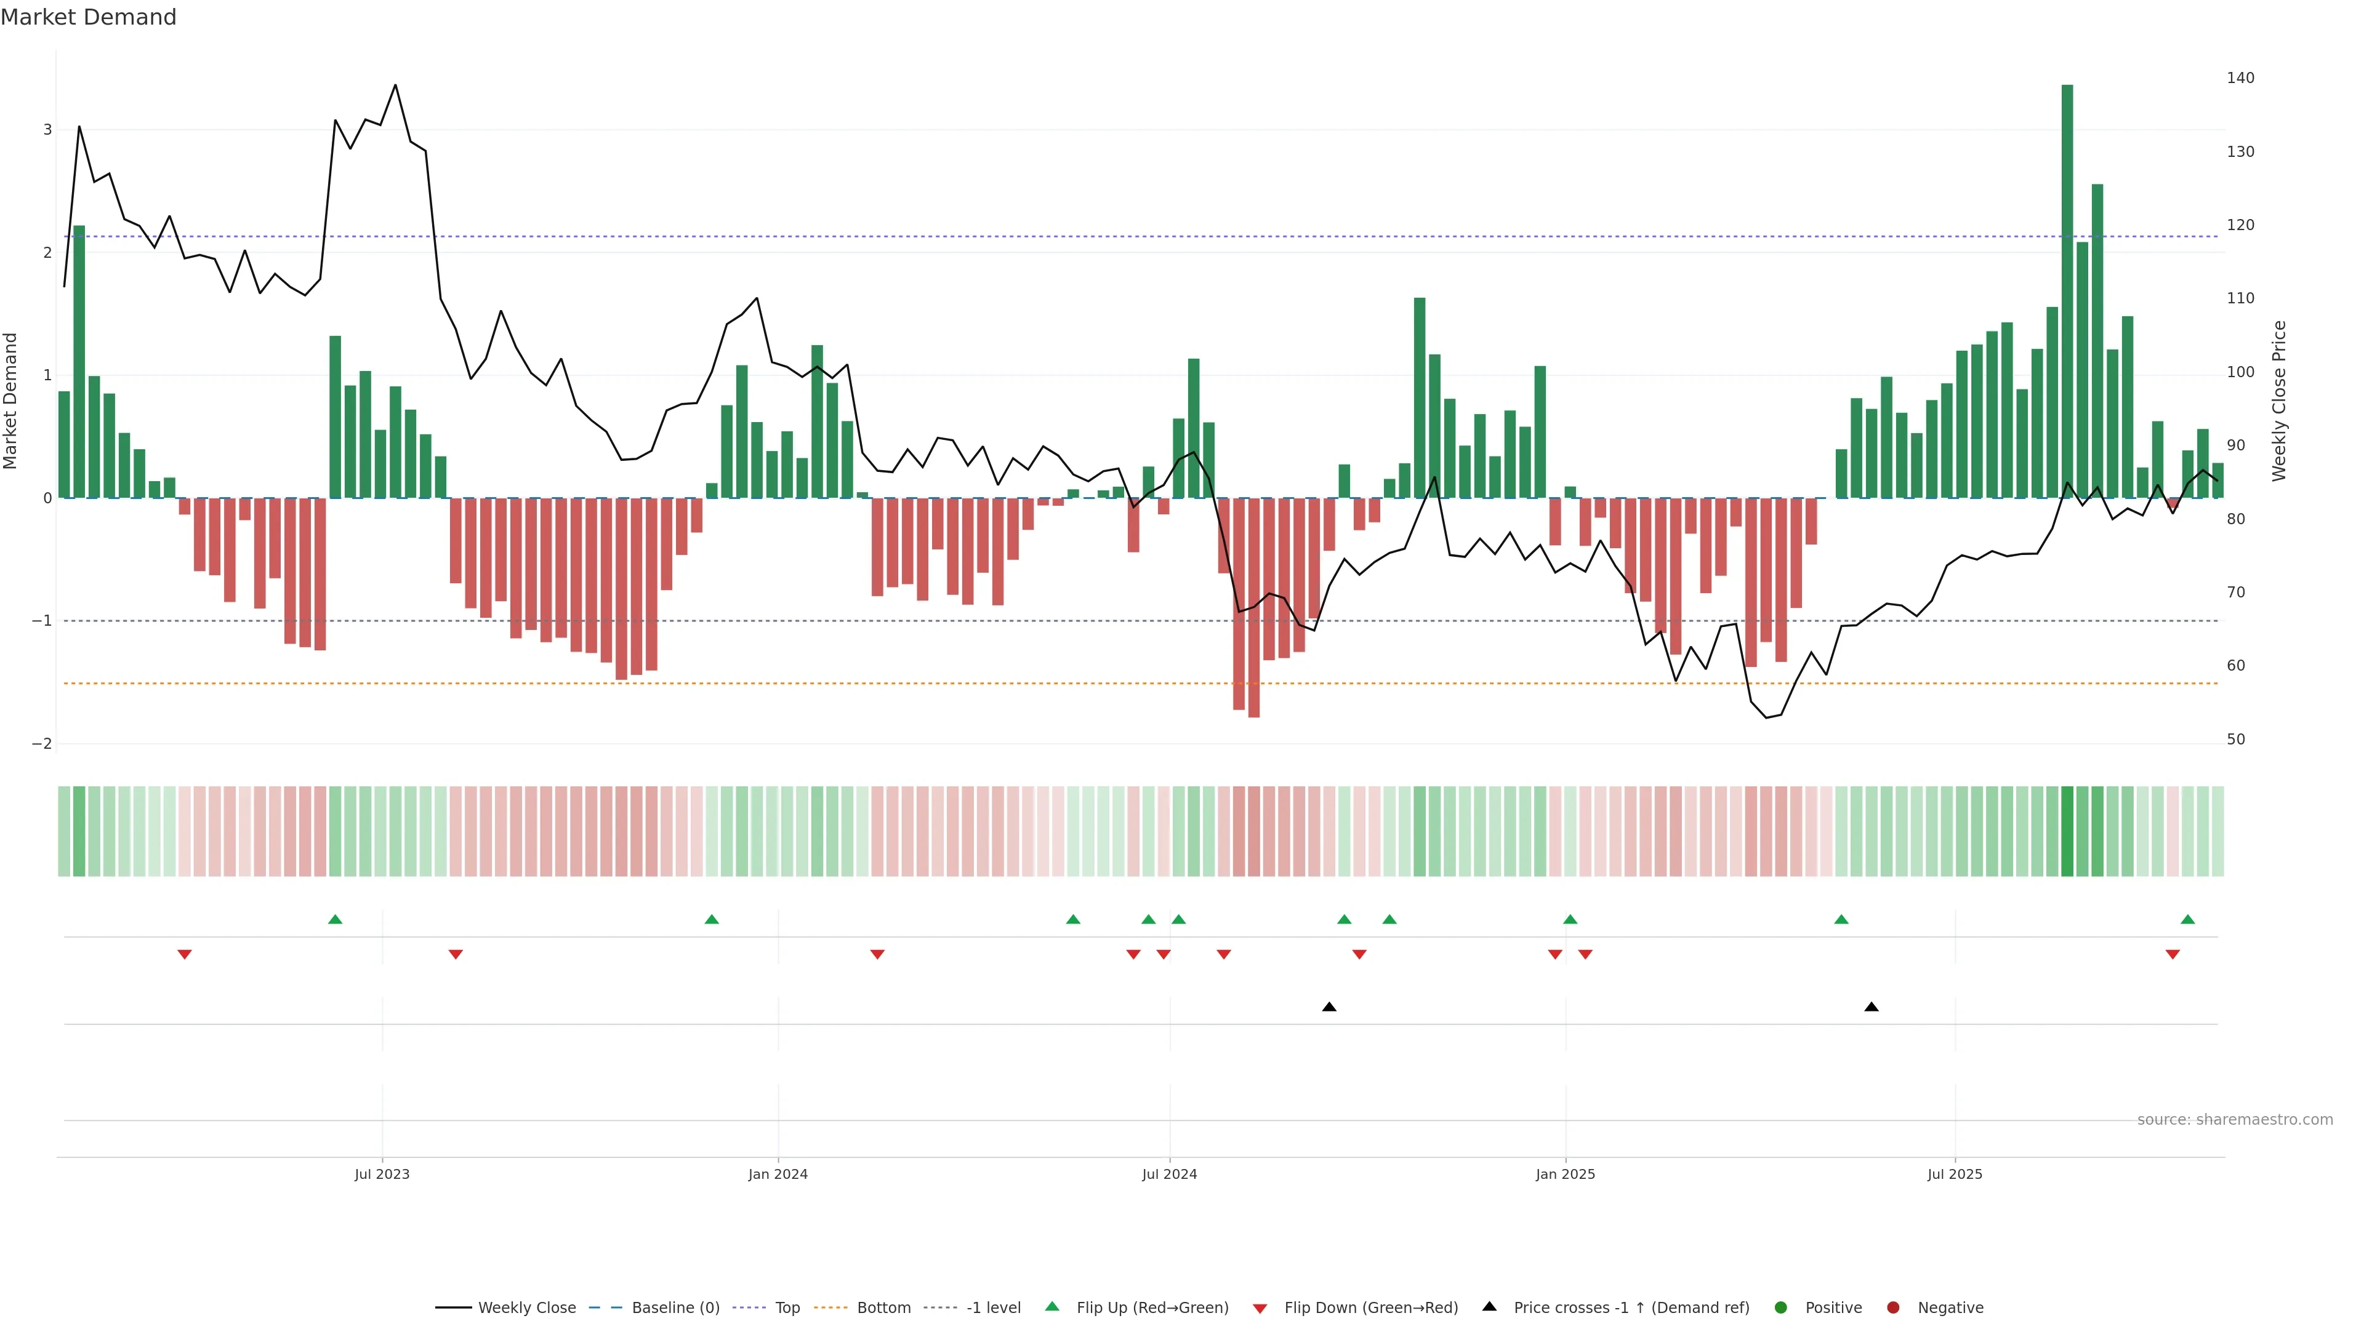Click the Flip Up green triangle legend icon
The height and width of the screenshot is (1329, 2364).
[x=1051, y=1306]
